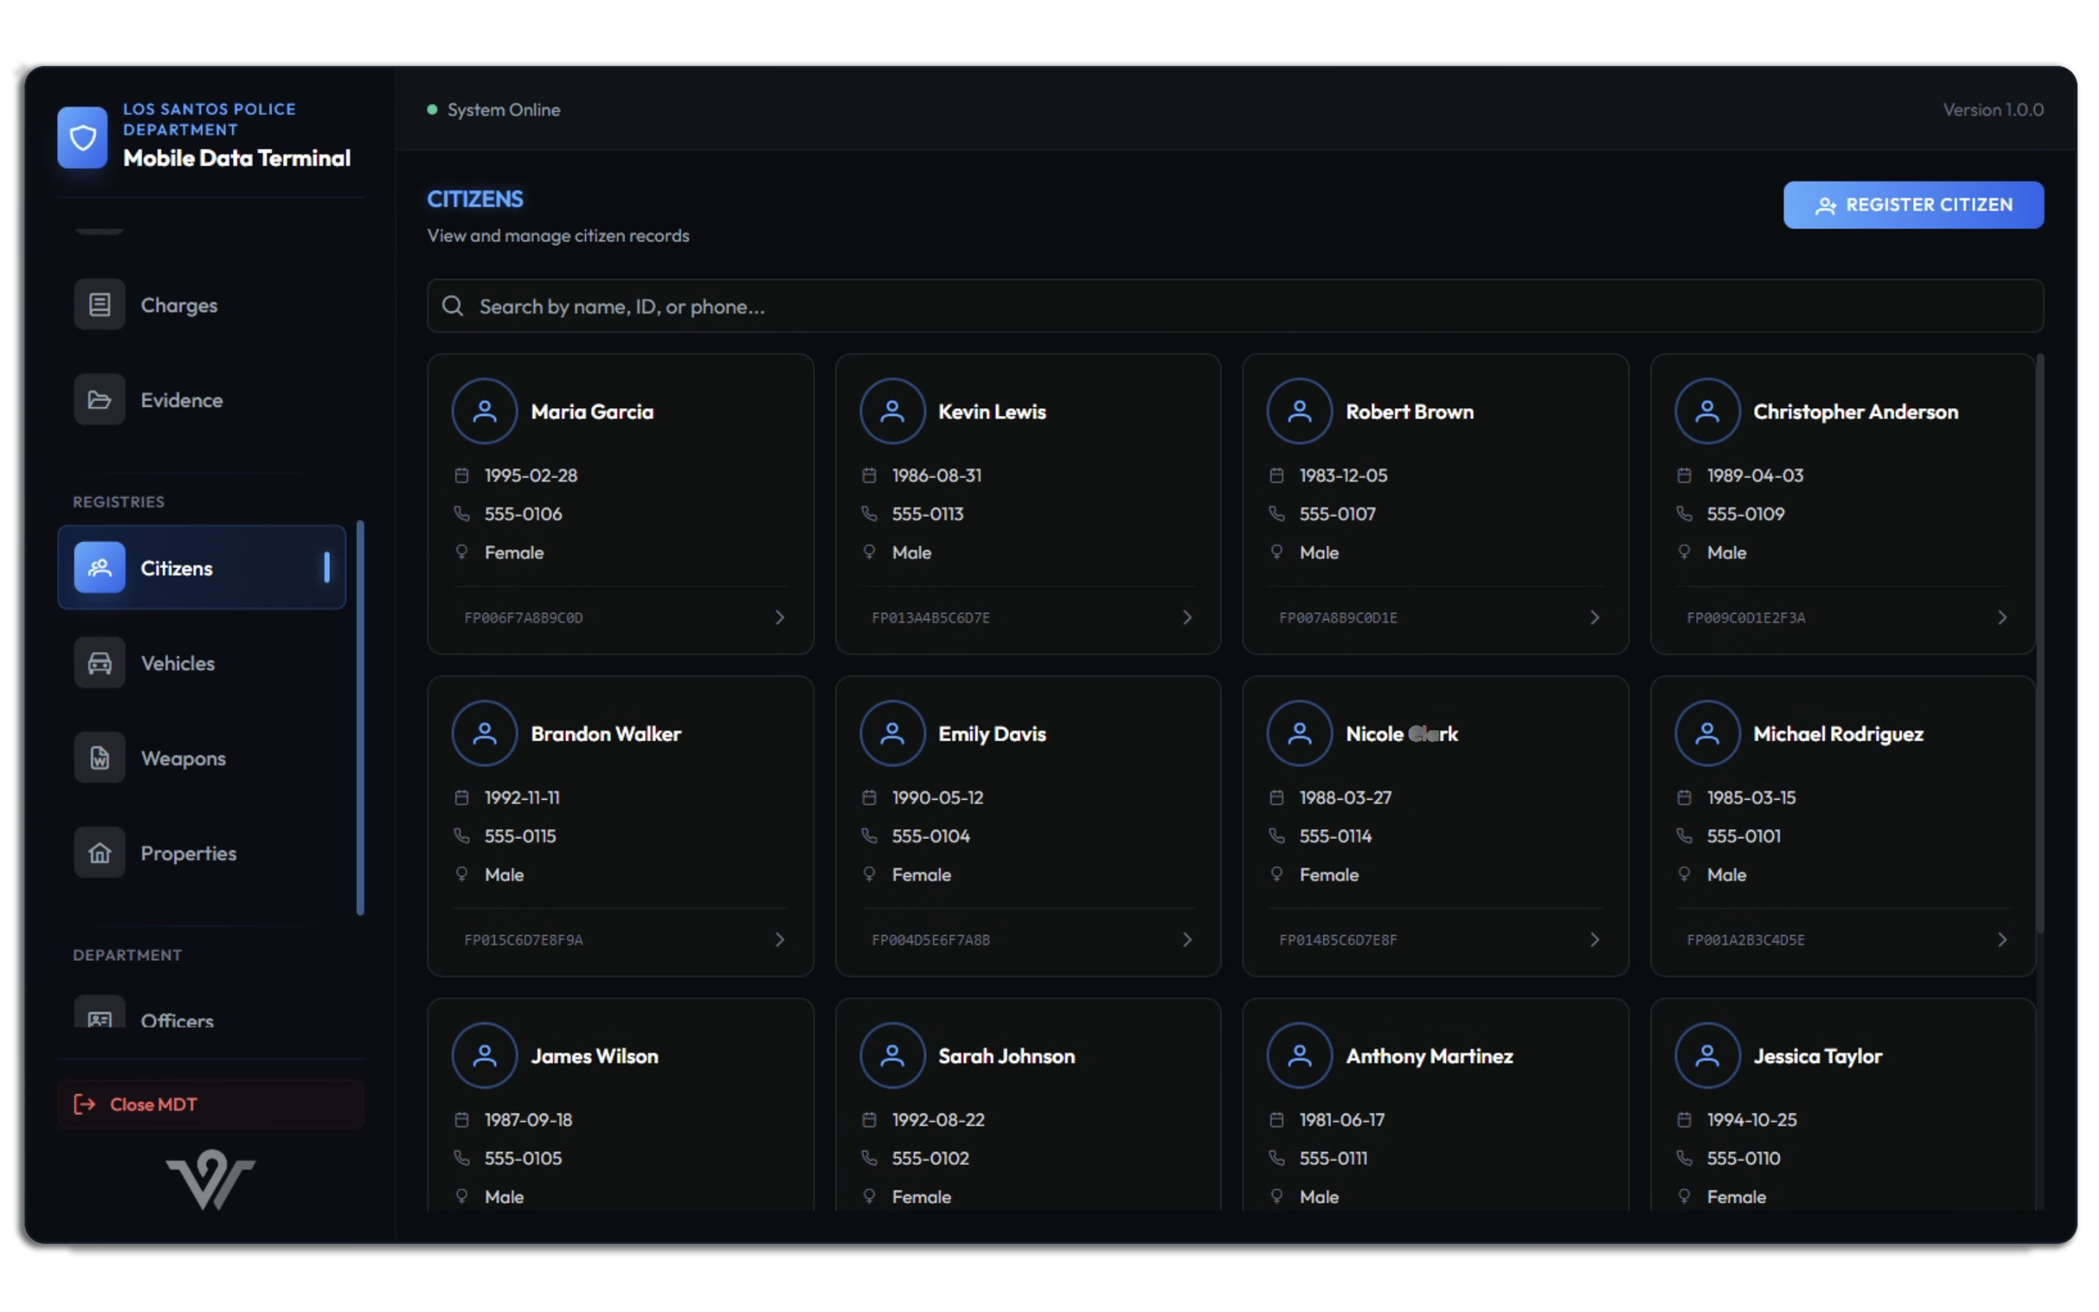Click the Evidence folder icon

click(100, 400)
